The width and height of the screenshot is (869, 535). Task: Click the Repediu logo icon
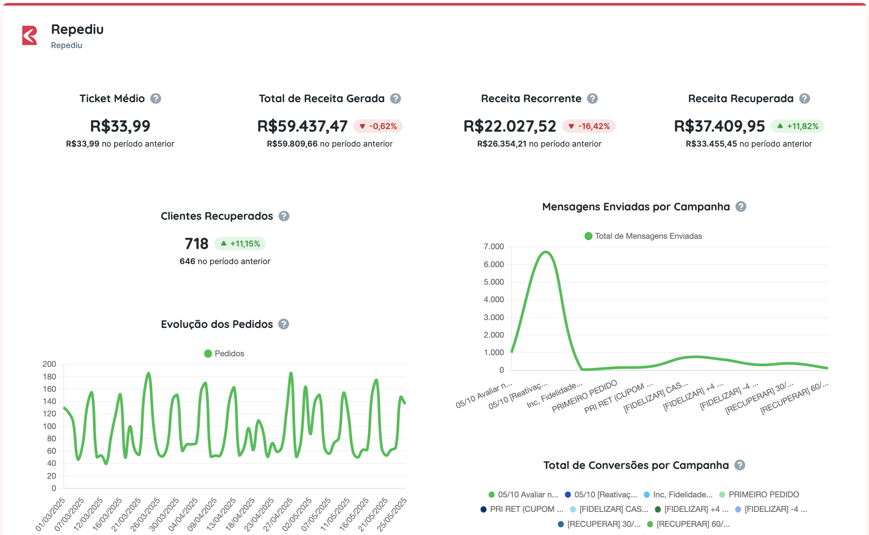tap(30, 35)
